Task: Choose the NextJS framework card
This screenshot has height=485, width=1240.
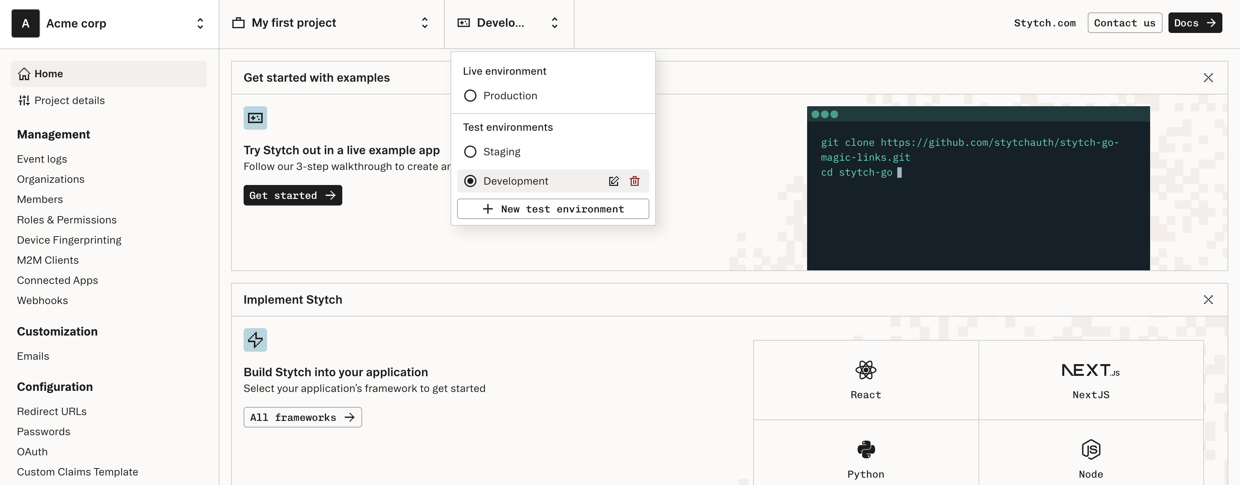Action: click(1091, 380)
